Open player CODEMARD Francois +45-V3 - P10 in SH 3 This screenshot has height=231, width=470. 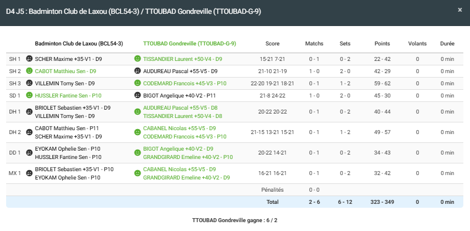click(184, 83)
